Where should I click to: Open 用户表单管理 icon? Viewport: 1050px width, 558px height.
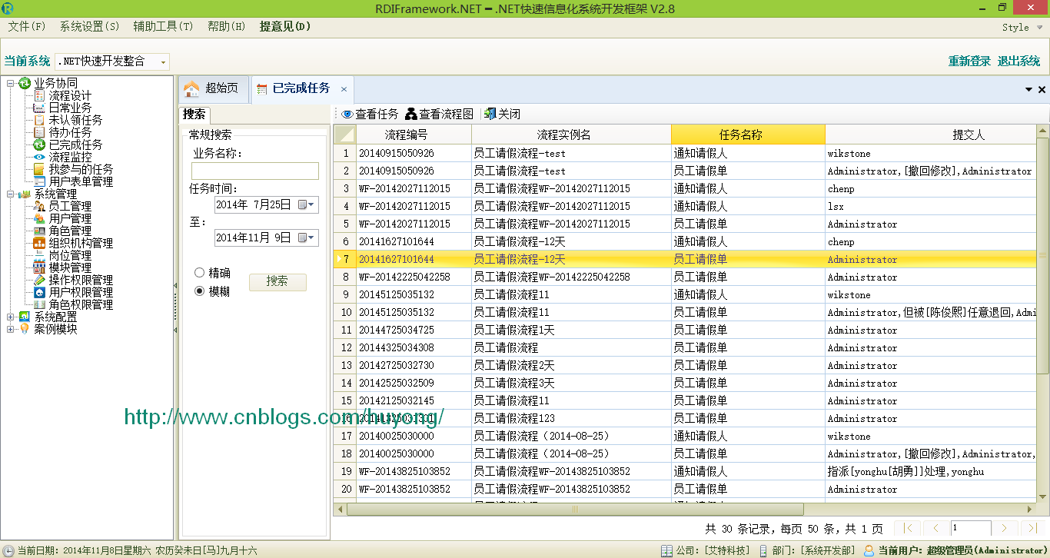(40, 181)
